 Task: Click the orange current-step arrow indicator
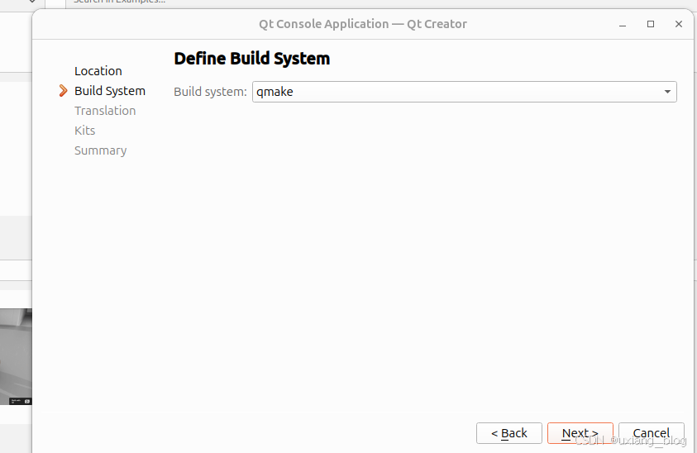pyautogui.click(x=63, y=91)
